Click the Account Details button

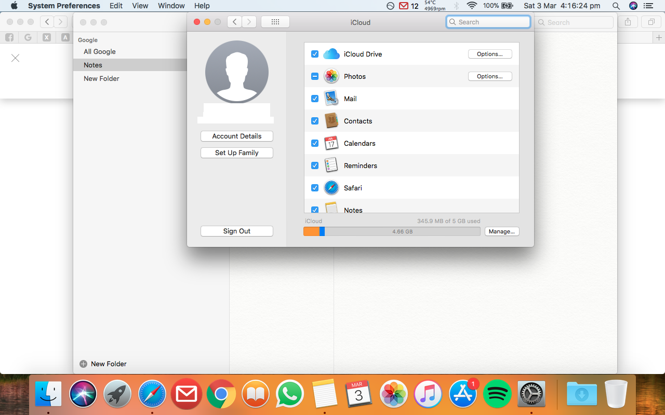point(237,136)
